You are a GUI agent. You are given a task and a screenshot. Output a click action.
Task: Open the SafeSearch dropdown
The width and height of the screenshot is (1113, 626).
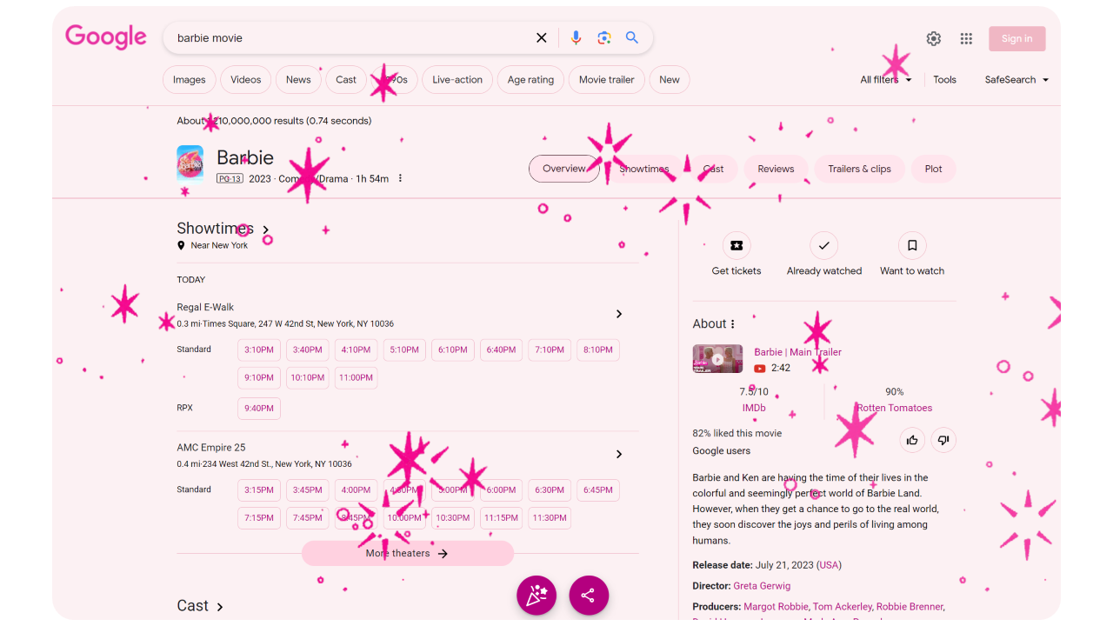[x=1016, y=80]
